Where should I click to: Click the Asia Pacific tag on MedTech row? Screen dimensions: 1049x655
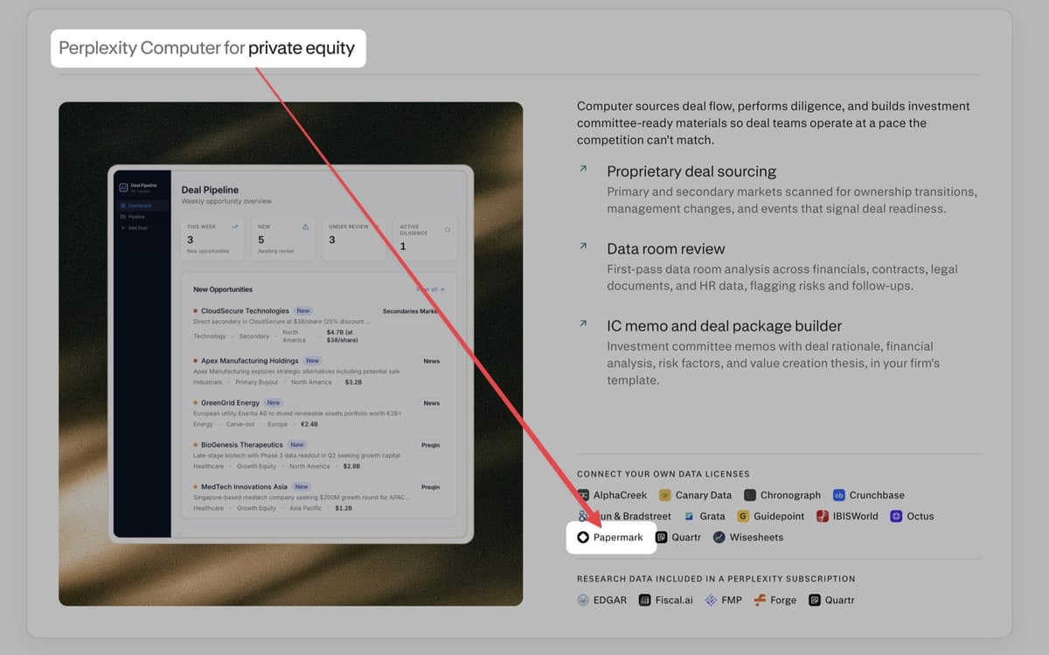[305, 508]
